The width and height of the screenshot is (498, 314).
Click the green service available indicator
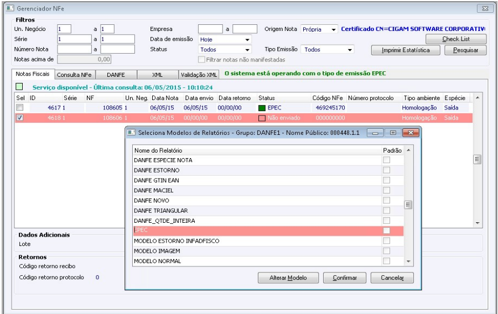(x=19, y=87)
